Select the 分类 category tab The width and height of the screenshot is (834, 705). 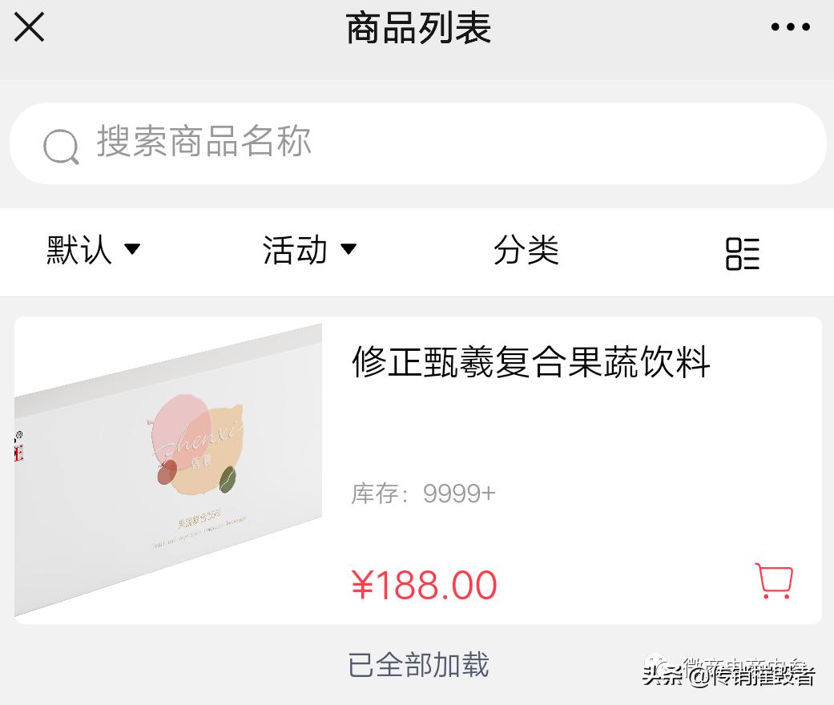[x=526, y=251]
